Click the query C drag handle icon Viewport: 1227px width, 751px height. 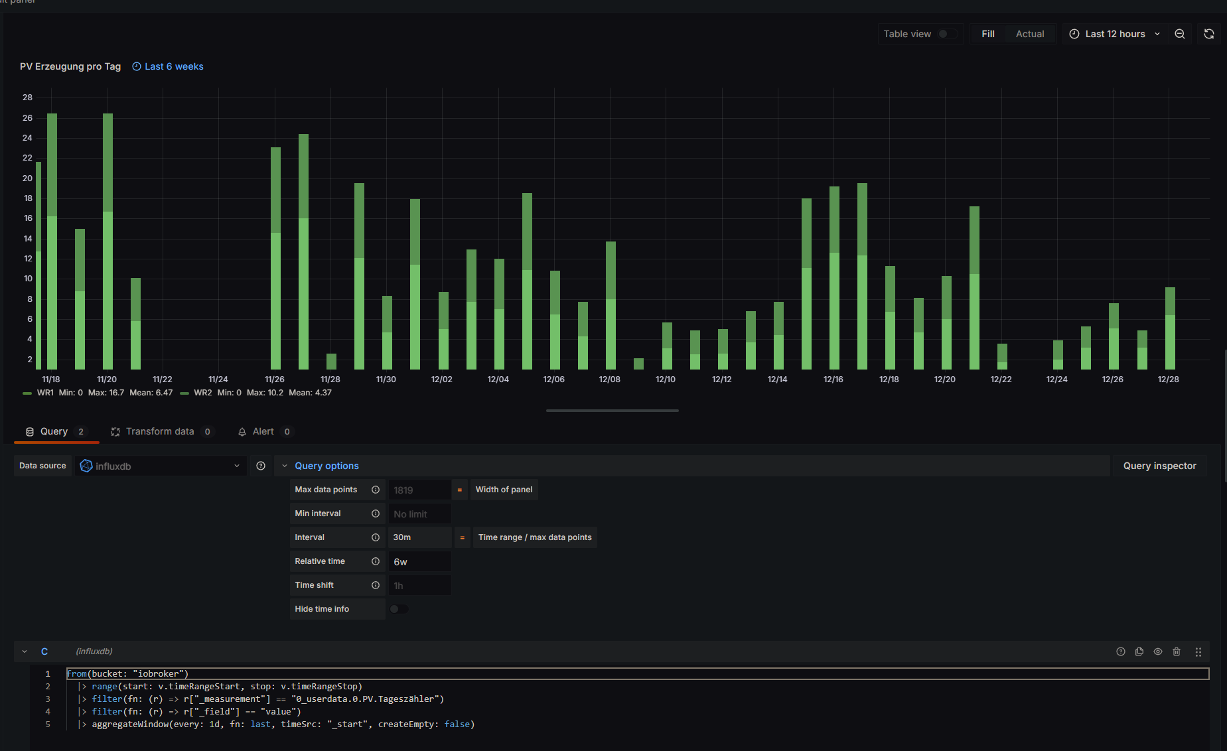click(x=1198, y=651)
